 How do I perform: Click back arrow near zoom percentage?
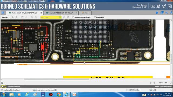[151, 83]
